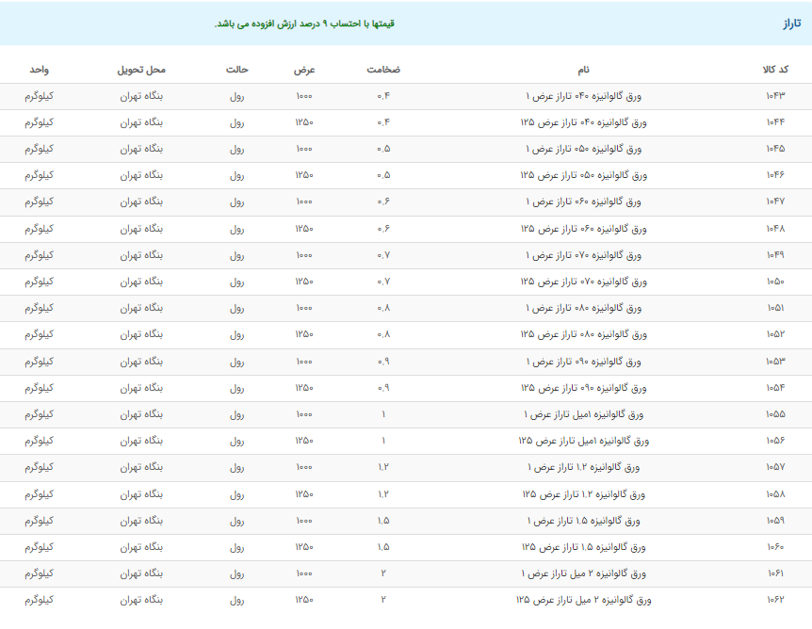Select product code 1053 cell
The width and height of the screenshot is (812, 629).
(x=775, y=362)
